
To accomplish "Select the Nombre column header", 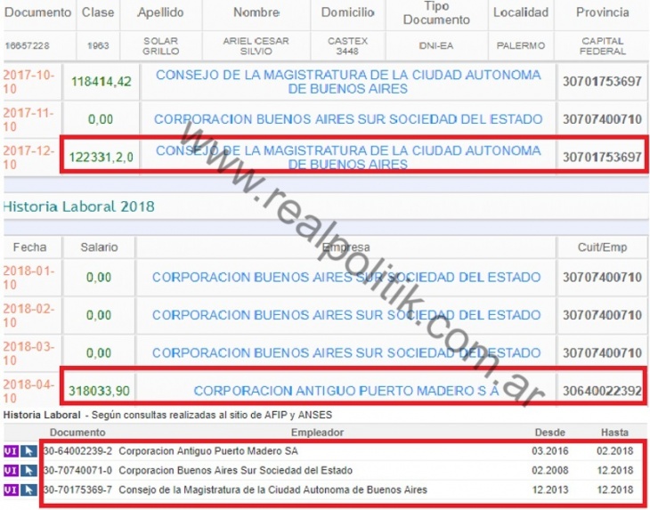I will [x=256, y=12].
